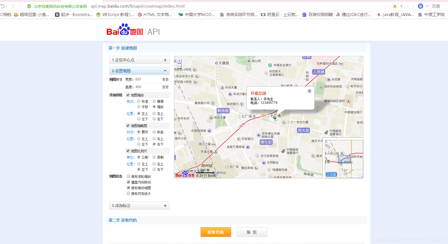This screenshot has height=244, width=448.
Task: Disable 键盘方向移动 checkbox
Action: pos(128,182)
